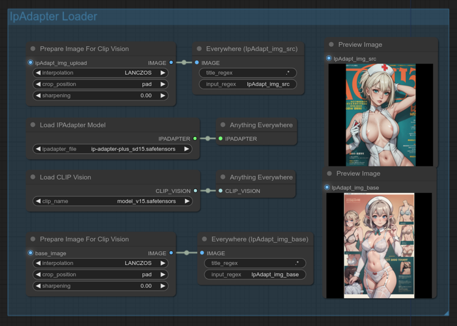Next crop_position in base_image node

click(163, 274)
